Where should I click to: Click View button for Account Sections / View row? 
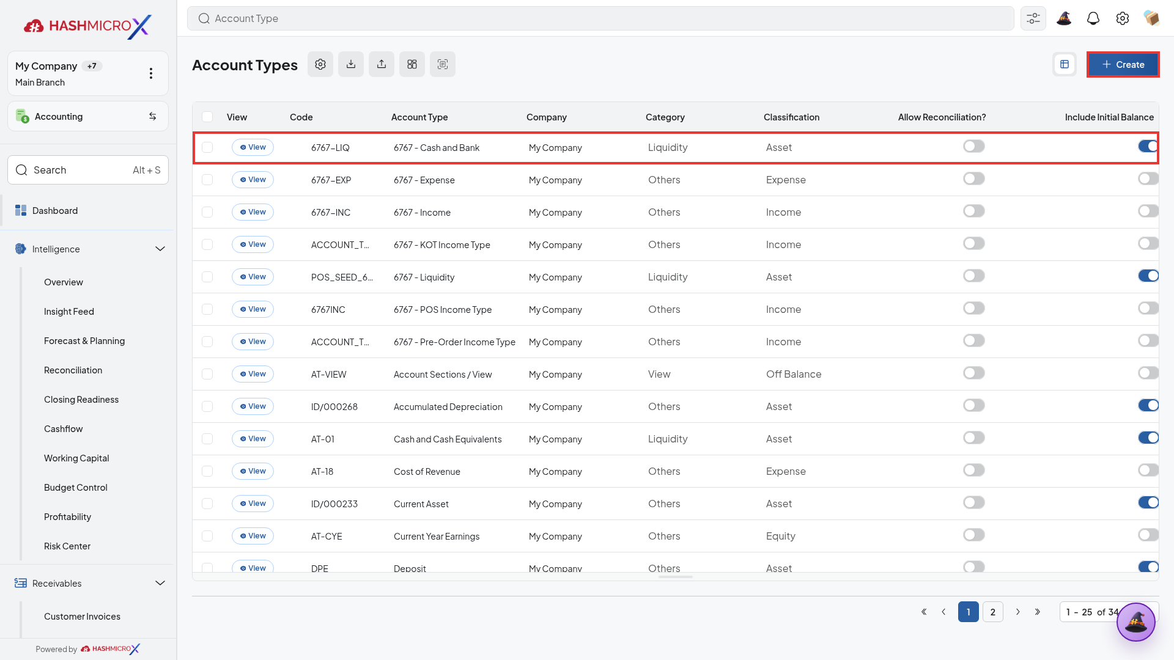tap(253, 374)
